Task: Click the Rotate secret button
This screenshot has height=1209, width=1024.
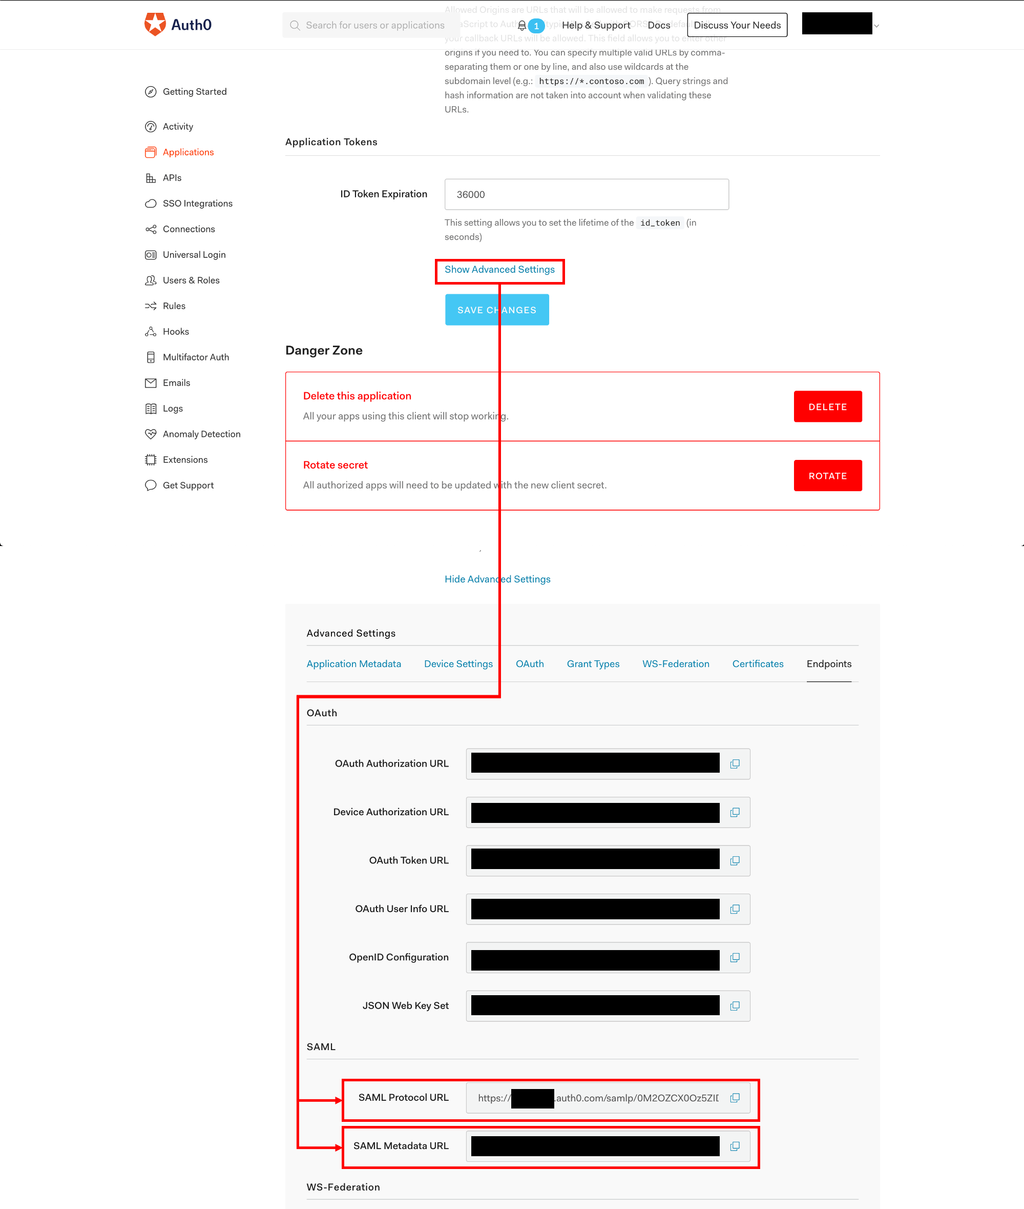Action: point(827,476)
